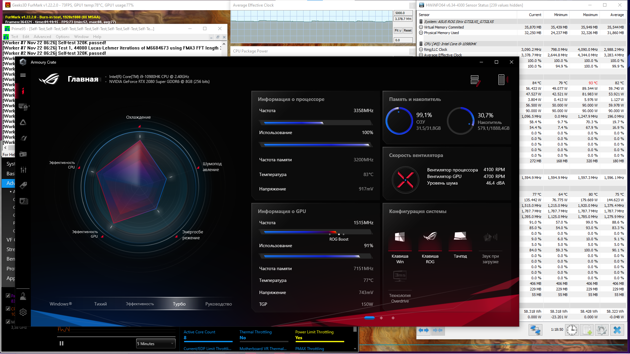630x354 pixels.
Task: Open the 5 Minutes time range dropdown
Action: pyautogui.click(x=156, y=344)
